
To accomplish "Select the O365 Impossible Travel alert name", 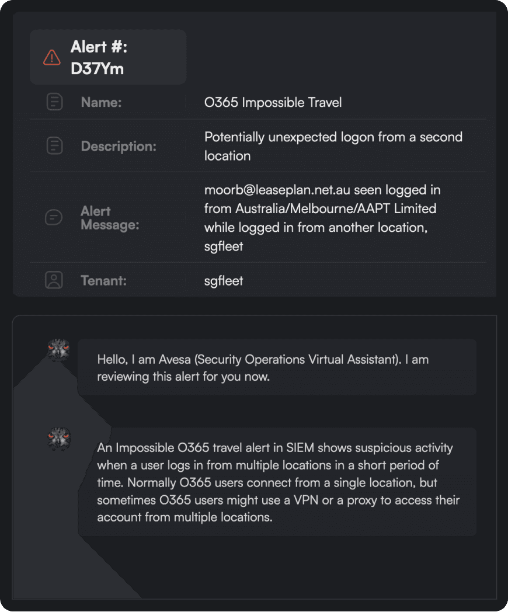I will [x=273, y=103].
